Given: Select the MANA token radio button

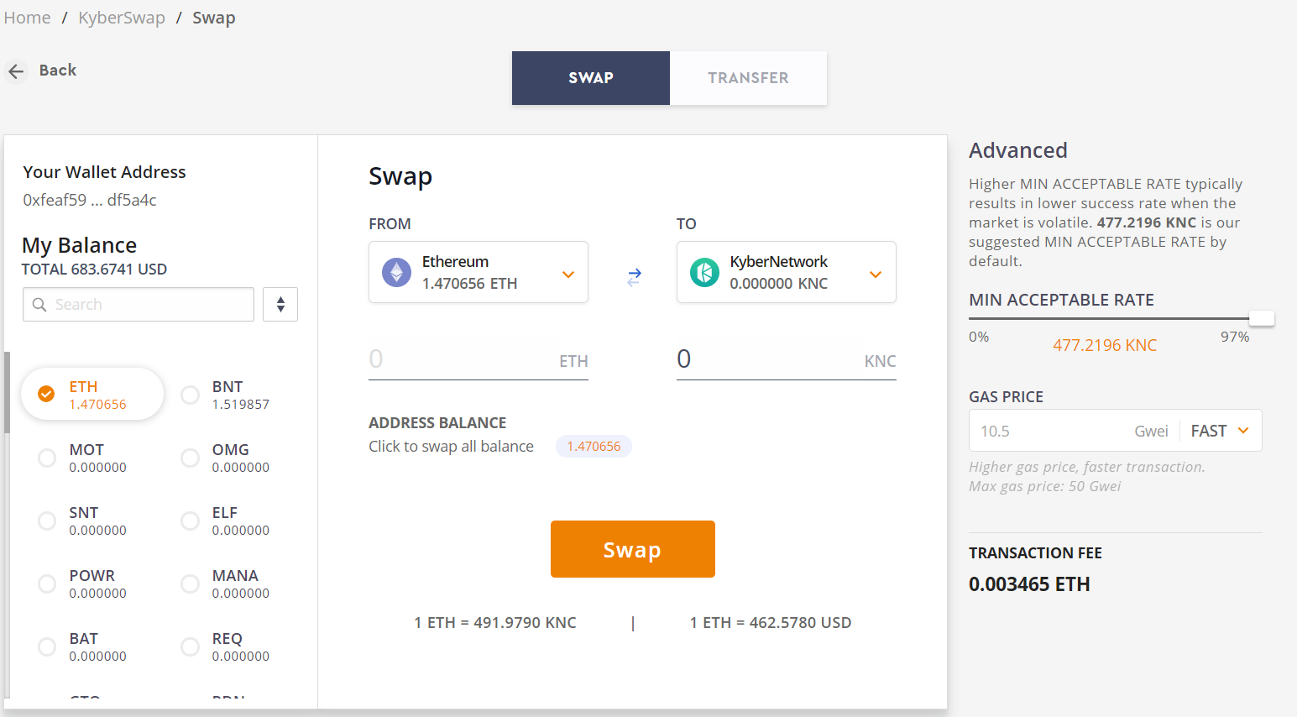Looking at the screenshot, I should tap(191, 584).
